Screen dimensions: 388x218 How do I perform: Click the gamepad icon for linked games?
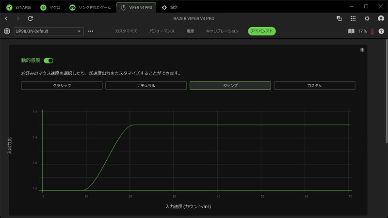pos(72,7)
